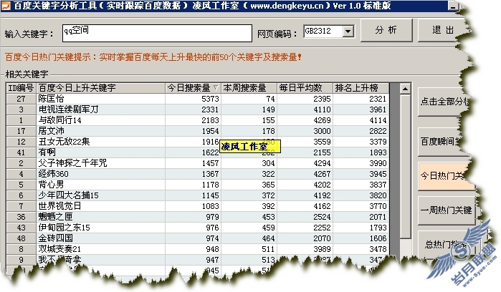Select the row 丑女无敌22集

point(197,142)
